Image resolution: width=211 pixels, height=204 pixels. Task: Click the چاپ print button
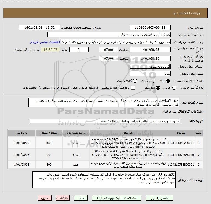click(81, 198)
